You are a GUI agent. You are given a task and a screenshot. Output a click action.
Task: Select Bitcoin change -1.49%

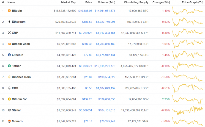(x=166, y=11)
